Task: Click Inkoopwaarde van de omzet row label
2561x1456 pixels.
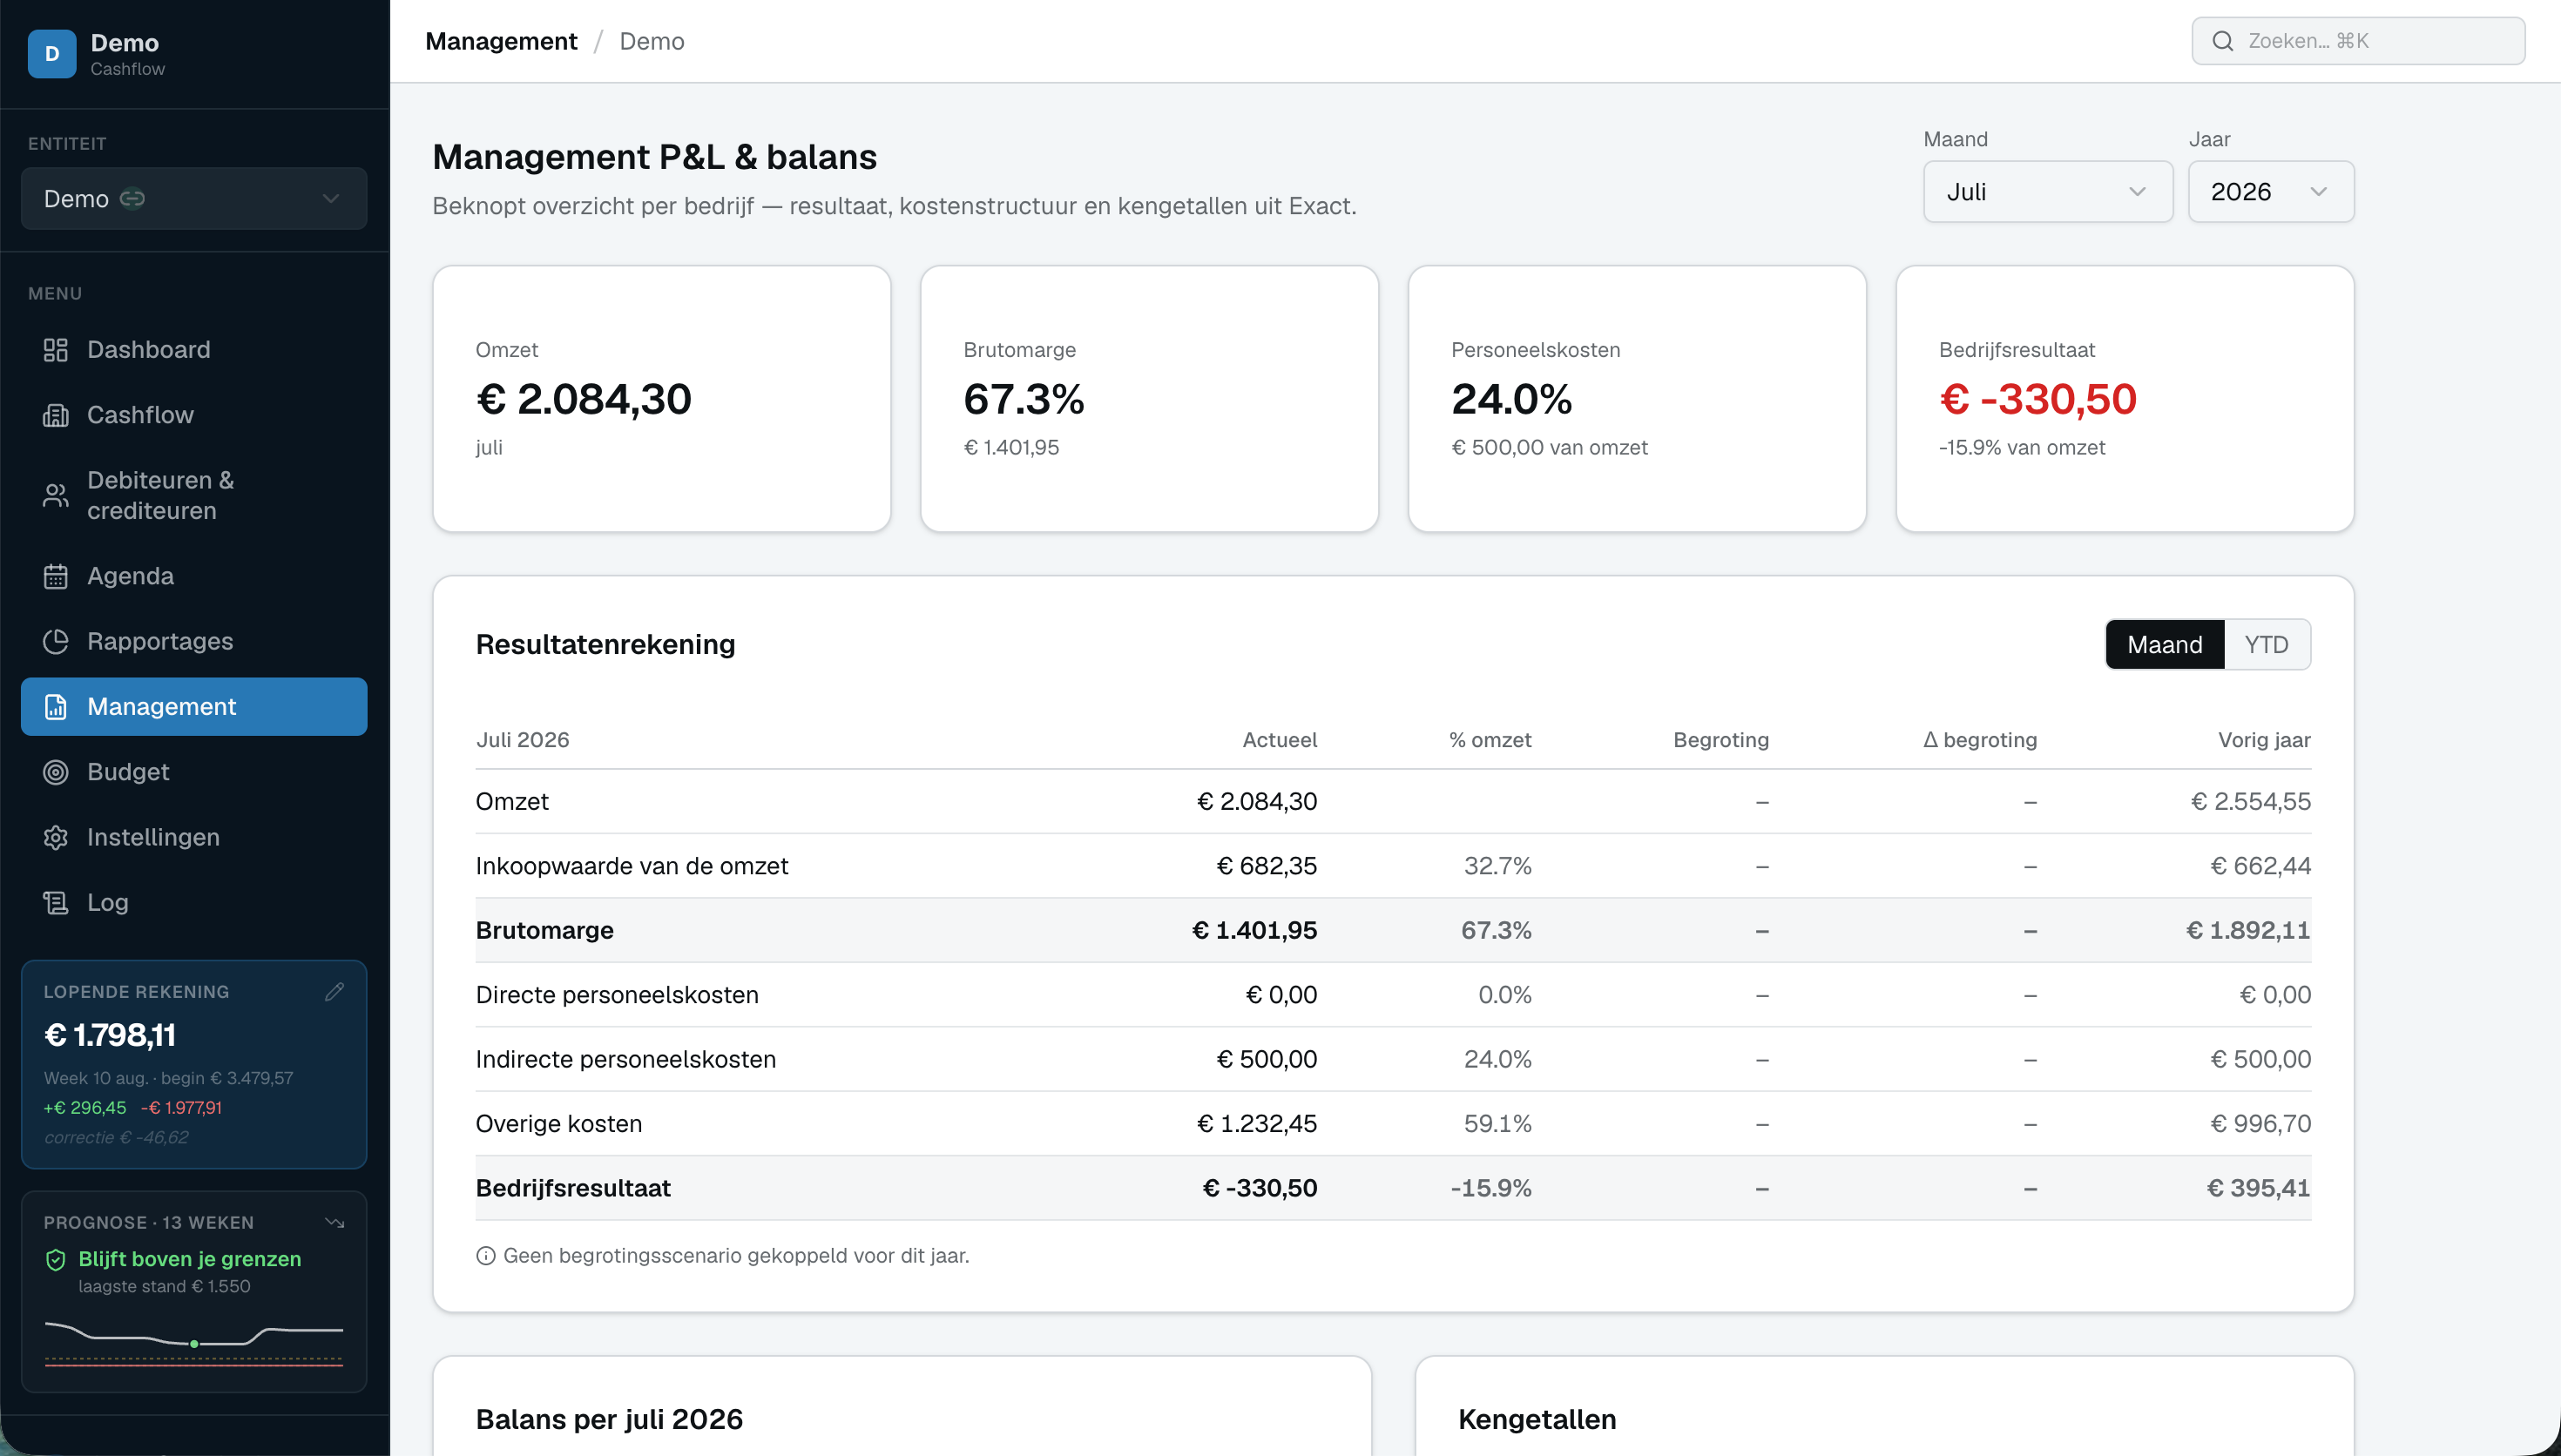Action: (632, 866)
